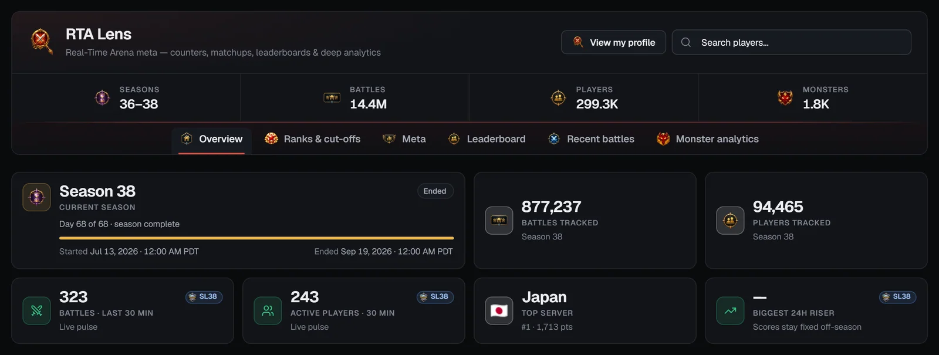Viewport: 939px width, 355px height.
Task: Click the RTA Lens logo icon
Action: (x=41, y=41)
